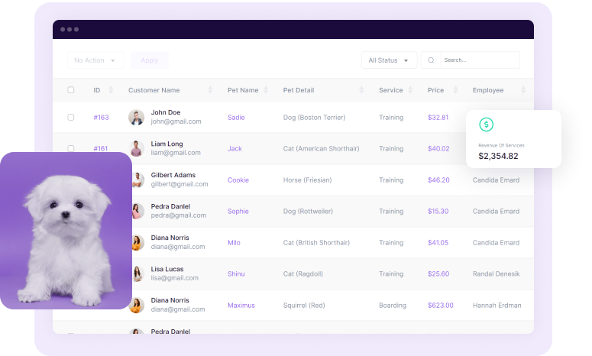This screenshot has width=592, height=356.
Task: Click the Employee column header
Action: pyautogui.click(x=488, y=90)
